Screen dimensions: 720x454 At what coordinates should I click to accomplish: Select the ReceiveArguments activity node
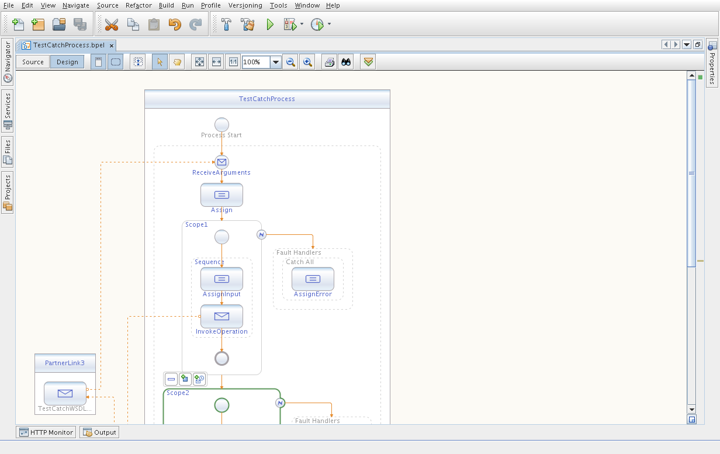pyautogui.click(x=221, y=162)
